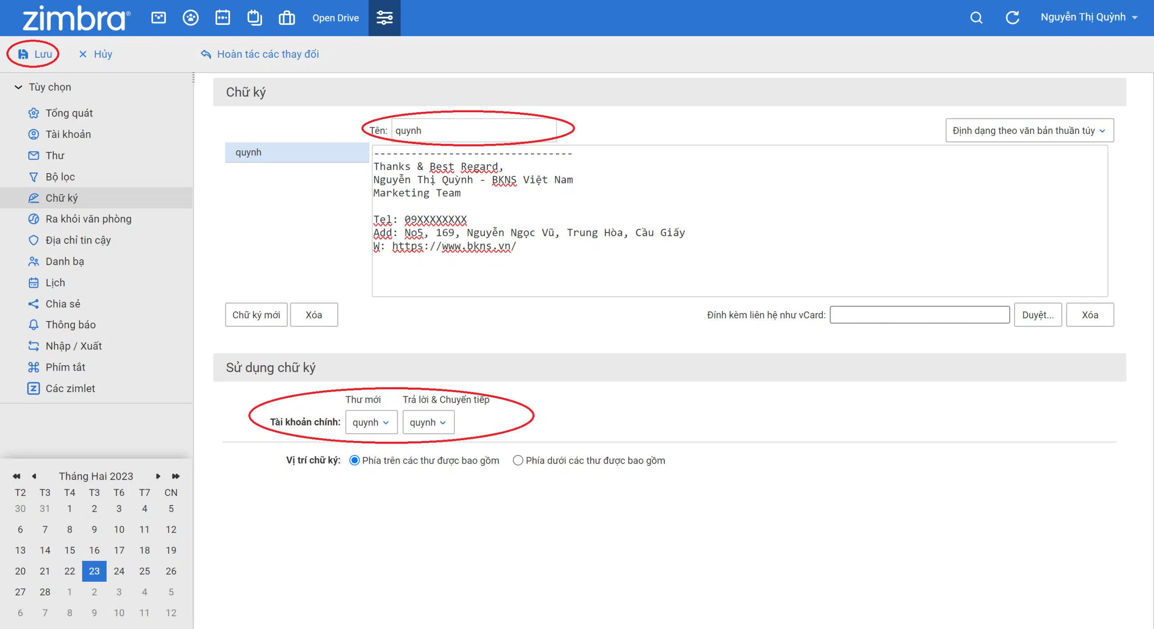Open the reply and forward signature dropdown
This screenshot has width=1154, height=629.
click(428, 422)
